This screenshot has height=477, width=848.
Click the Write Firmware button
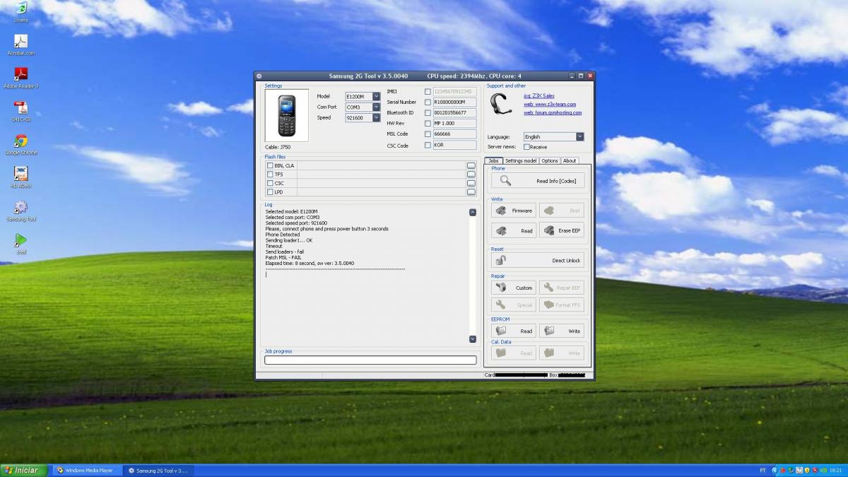(514, 211)
